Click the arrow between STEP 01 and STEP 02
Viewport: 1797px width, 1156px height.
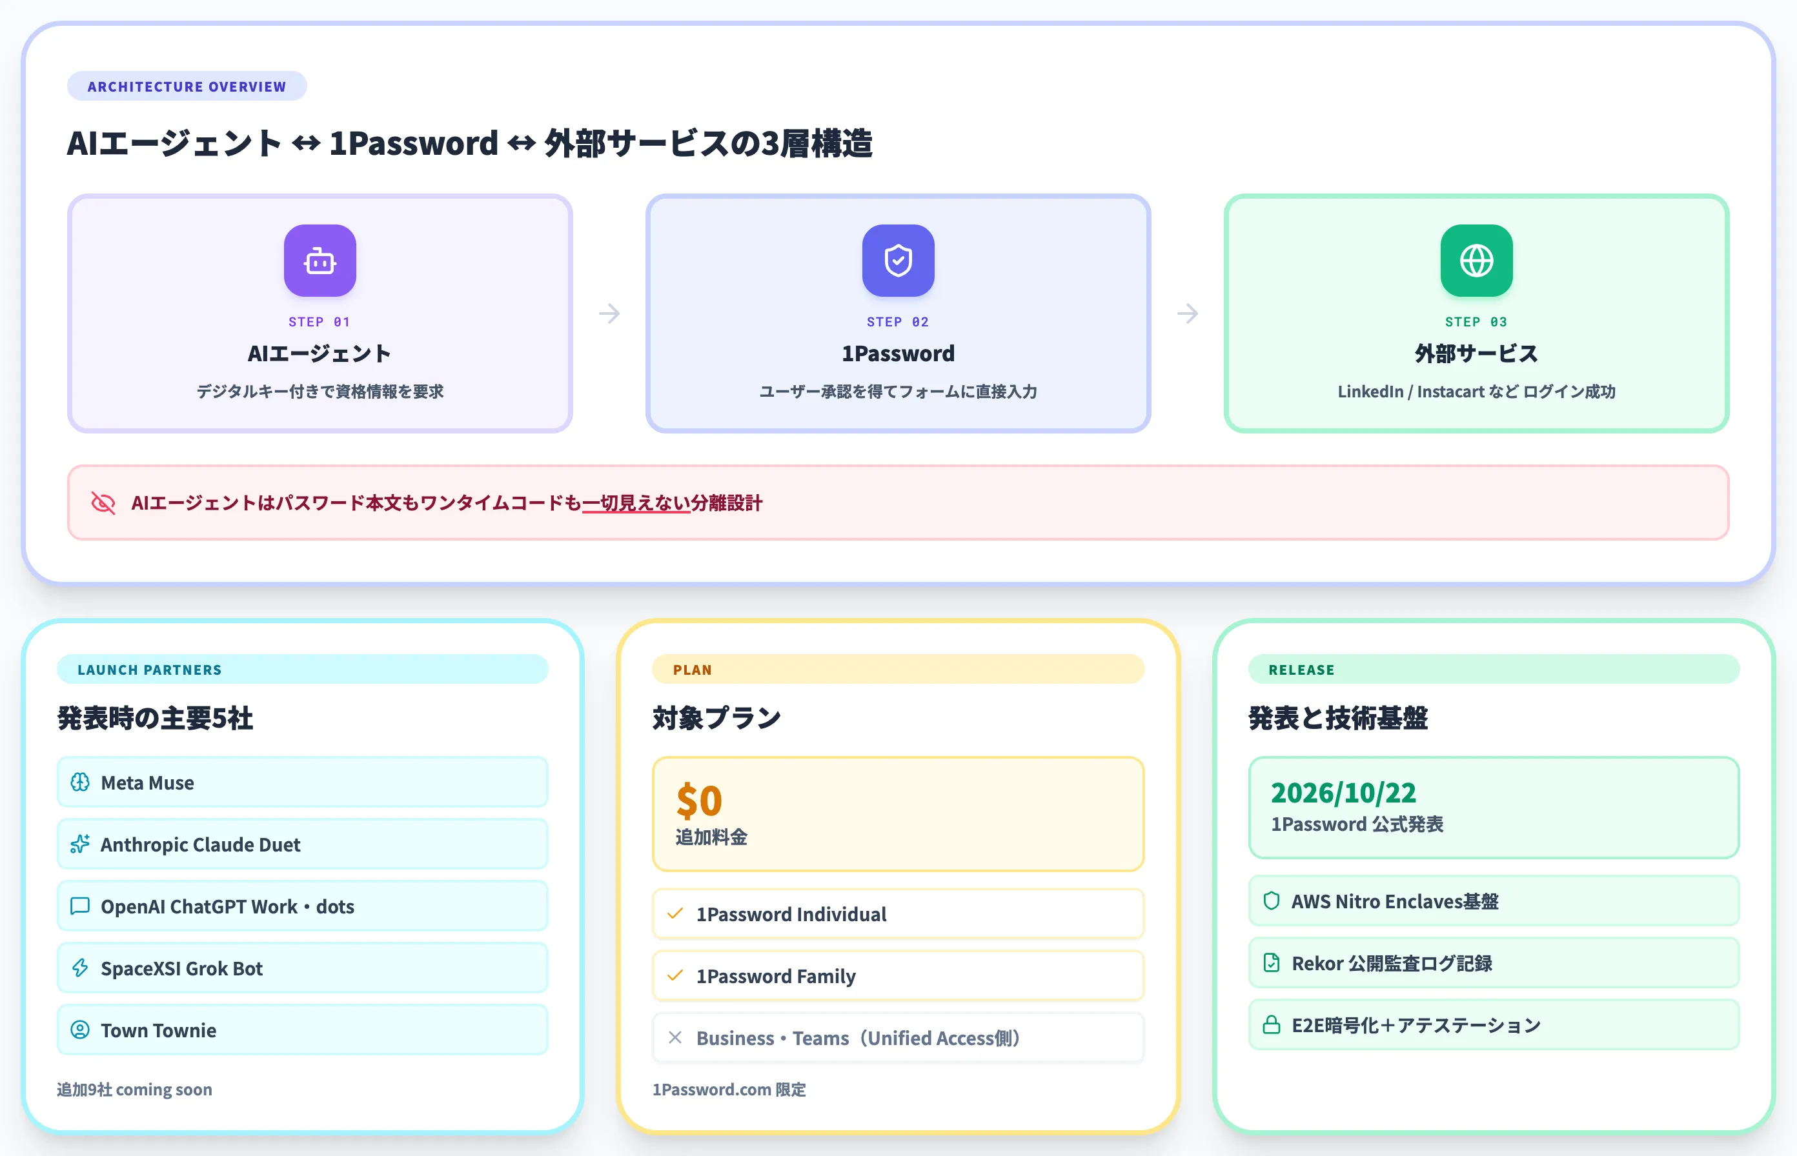(609, 313)
